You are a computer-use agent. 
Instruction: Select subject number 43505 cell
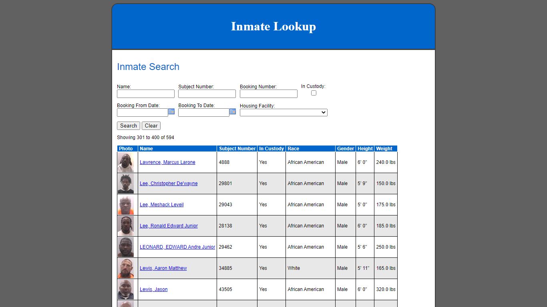click(x=237, y=289)
